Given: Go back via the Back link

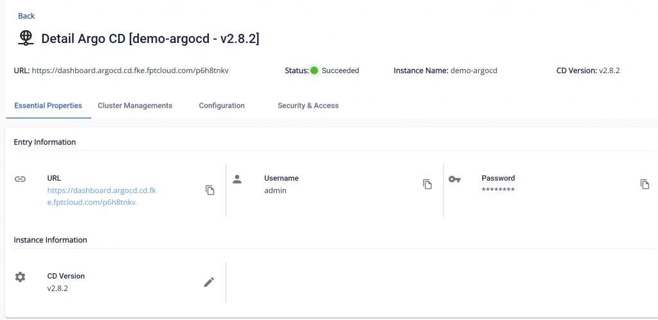Looking at the screenshot, I should point(26,16).
